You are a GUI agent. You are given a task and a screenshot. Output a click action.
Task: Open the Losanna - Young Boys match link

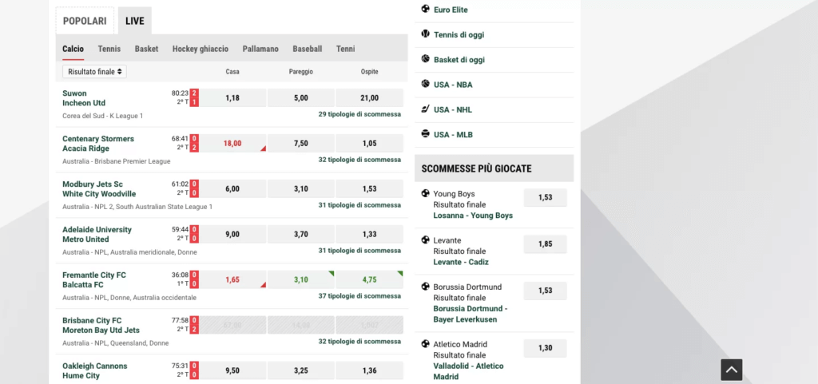(473, 216)
